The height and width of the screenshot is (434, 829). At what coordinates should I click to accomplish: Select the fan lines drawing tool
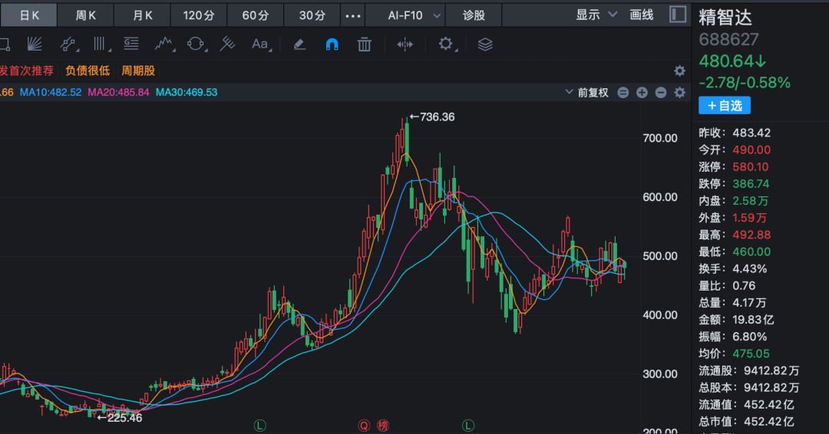(x=35, y=44)
